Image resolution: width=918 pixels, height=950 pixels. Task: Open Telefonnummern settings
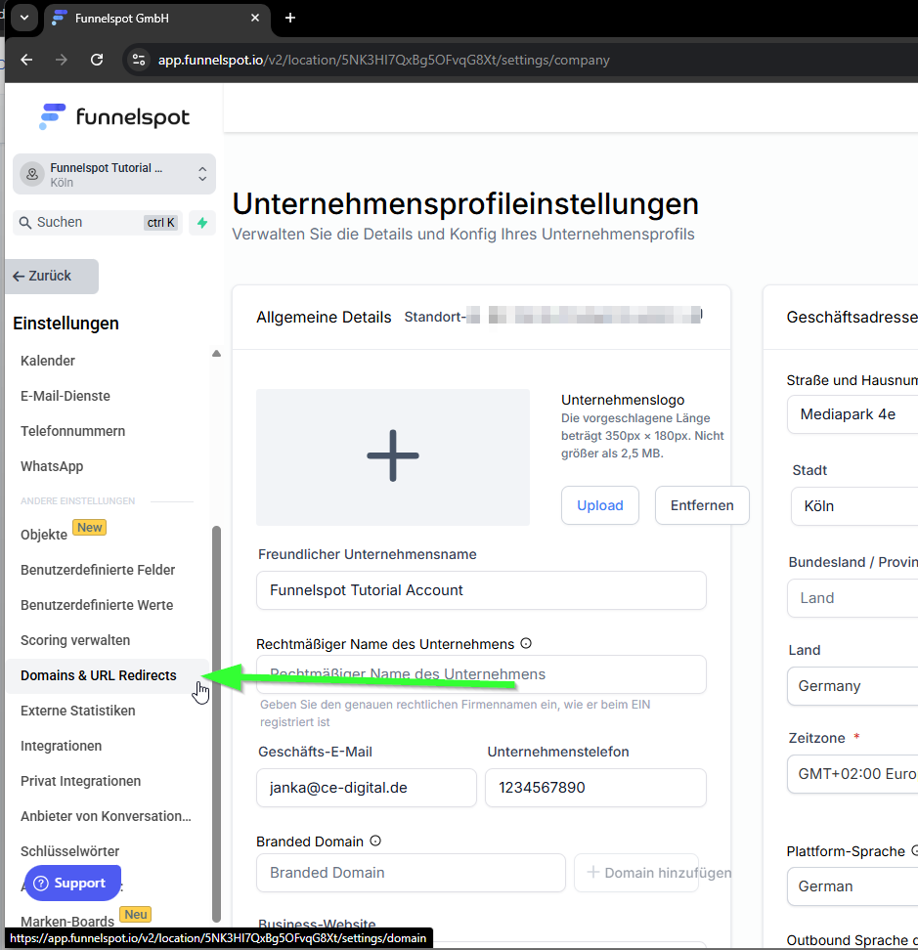[72, 431]
